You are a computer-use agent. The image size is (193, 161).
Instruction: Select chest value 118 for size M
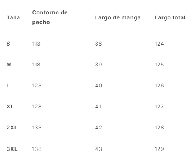point(36,65)
